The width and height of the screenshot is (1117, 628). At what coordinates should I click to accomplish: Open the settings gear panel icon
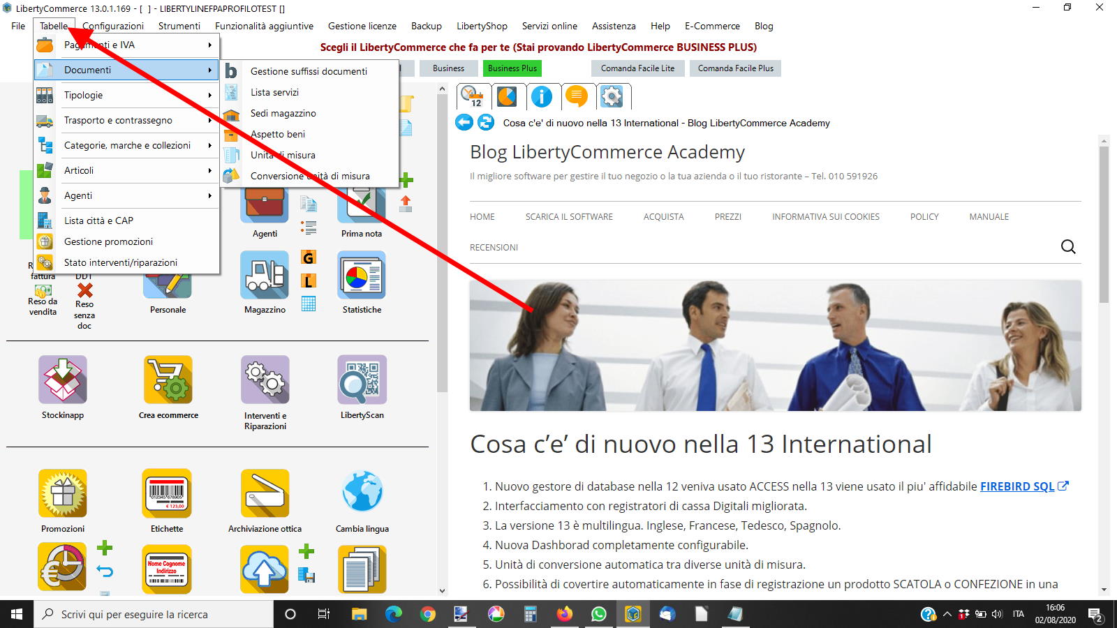(x=612, y=96)
